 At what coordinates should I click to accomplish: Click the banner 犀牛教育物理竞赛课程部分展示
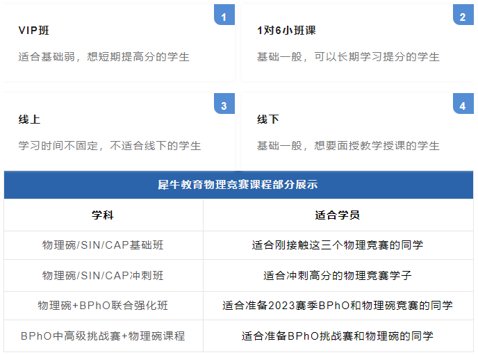tap(238, 185)
